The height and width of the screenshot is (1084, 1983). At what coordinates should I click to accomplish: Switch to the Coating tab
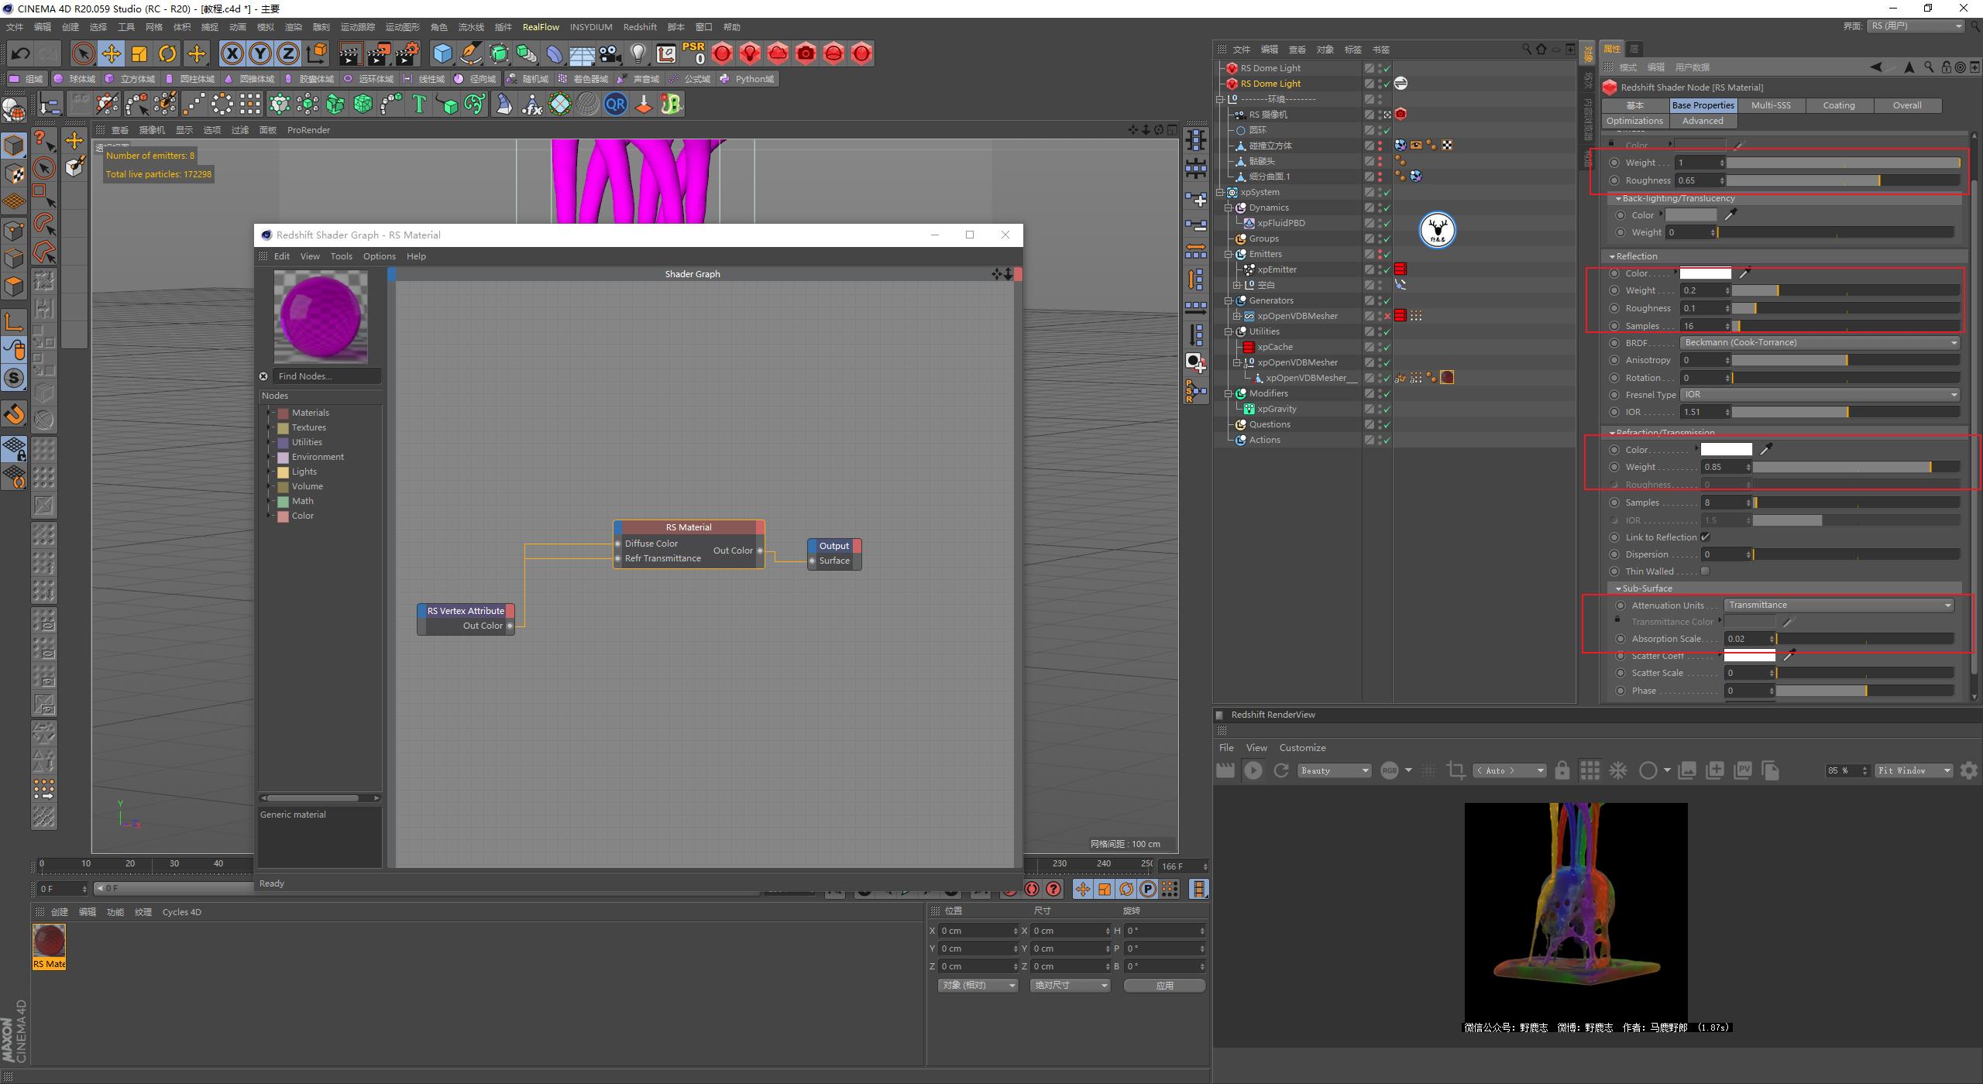click(x=1840, y=105)
